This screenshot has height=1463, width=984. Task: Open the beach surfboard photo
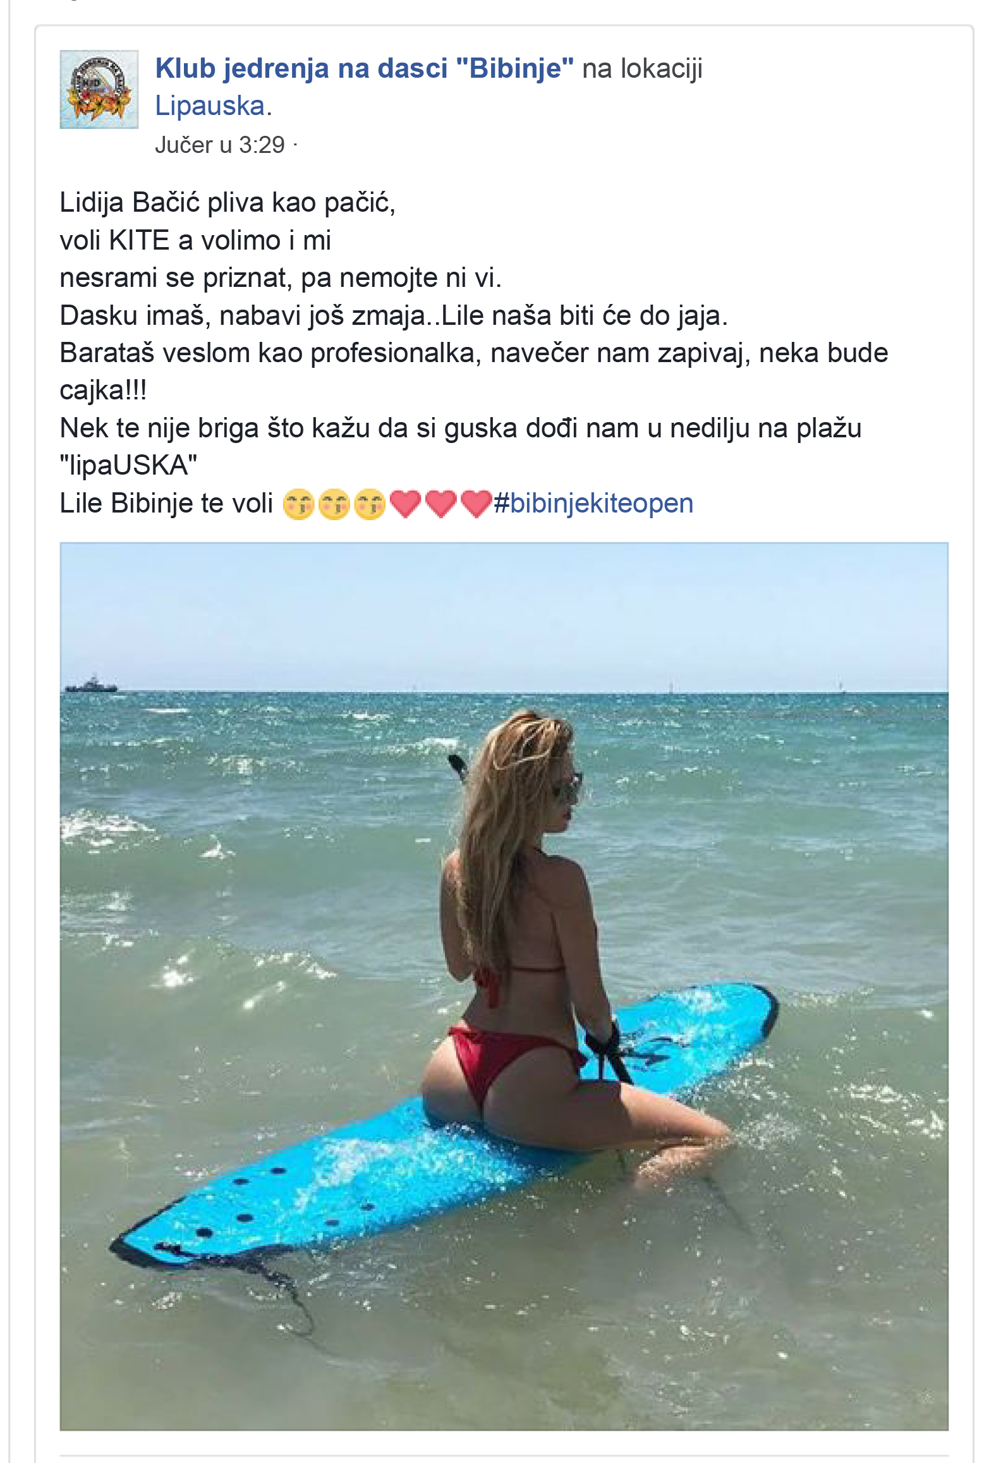tap(504, 986)
